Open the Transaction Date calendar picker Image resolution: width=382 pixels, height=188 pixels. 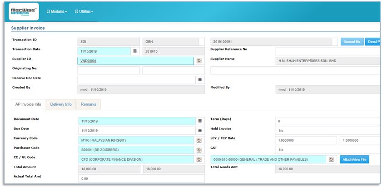(x=134, y=51)
